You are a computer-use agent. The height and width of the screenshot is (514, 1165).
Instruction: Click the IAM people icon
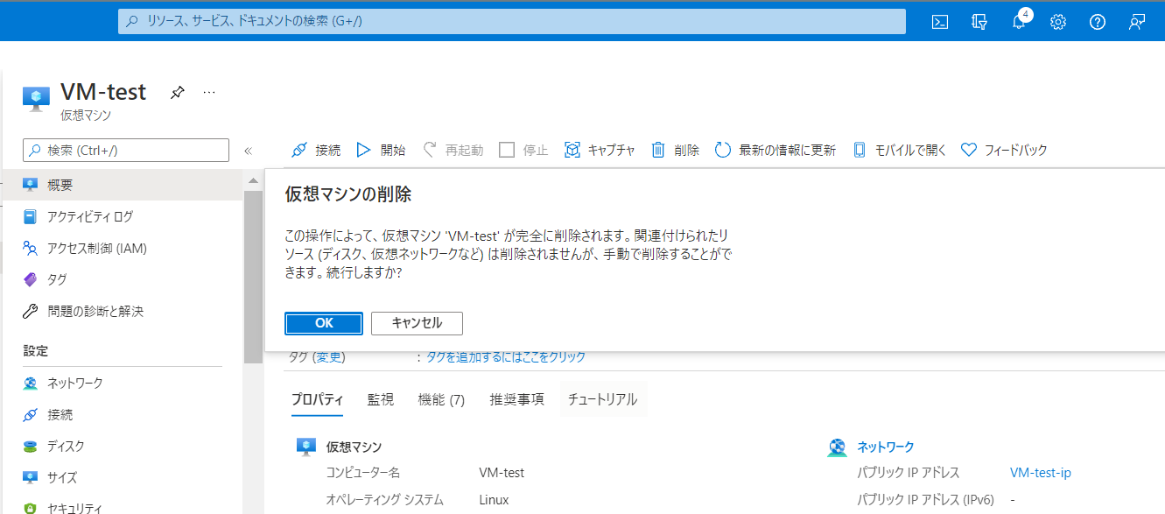click(x=31, y=248)
